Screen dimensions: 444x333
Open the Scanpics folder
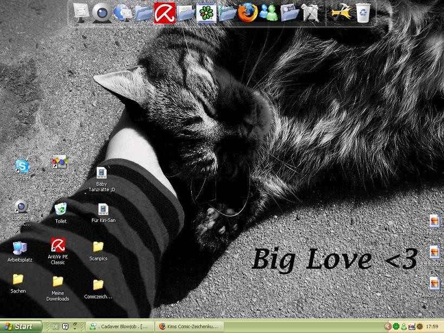(x=98, y=247)
